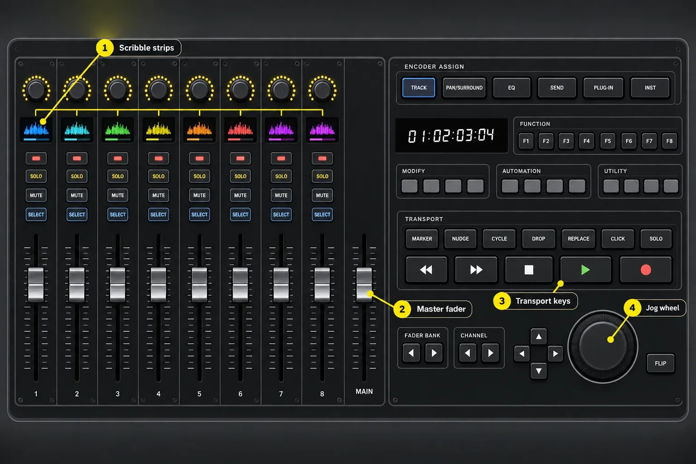Click the NUDGE transport button
Screen dimensions: 696x464
[x=460, y=239]
